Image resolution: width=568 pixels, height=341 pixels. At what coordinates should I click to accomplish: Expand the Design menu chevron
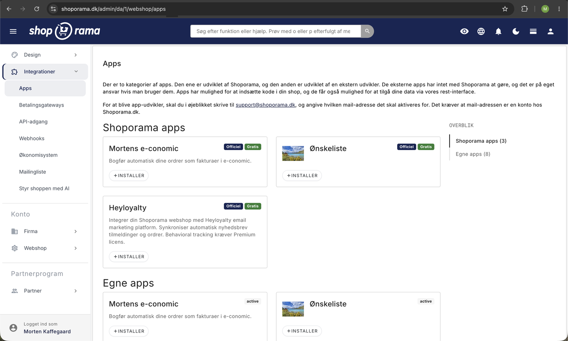[x=75, y=55]
